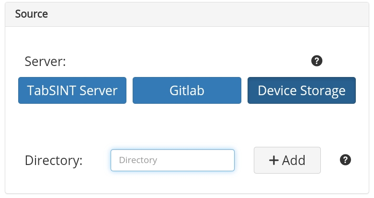Select TabSINT Server as the source
The width and height of the screenshot is (374, 198).
point(72,90)
